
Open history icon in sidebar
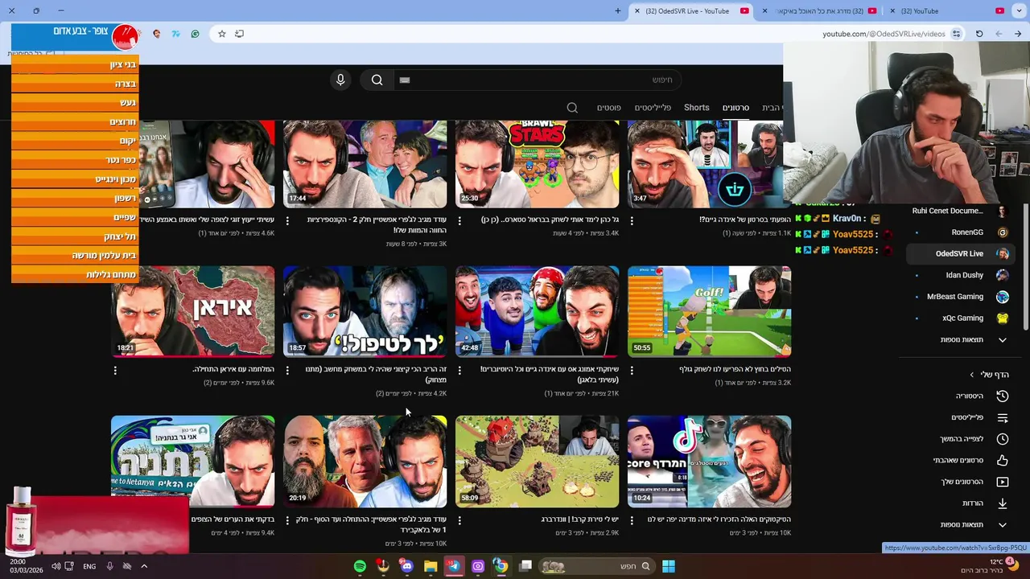pyautogui.click(x=1002, y=396)
